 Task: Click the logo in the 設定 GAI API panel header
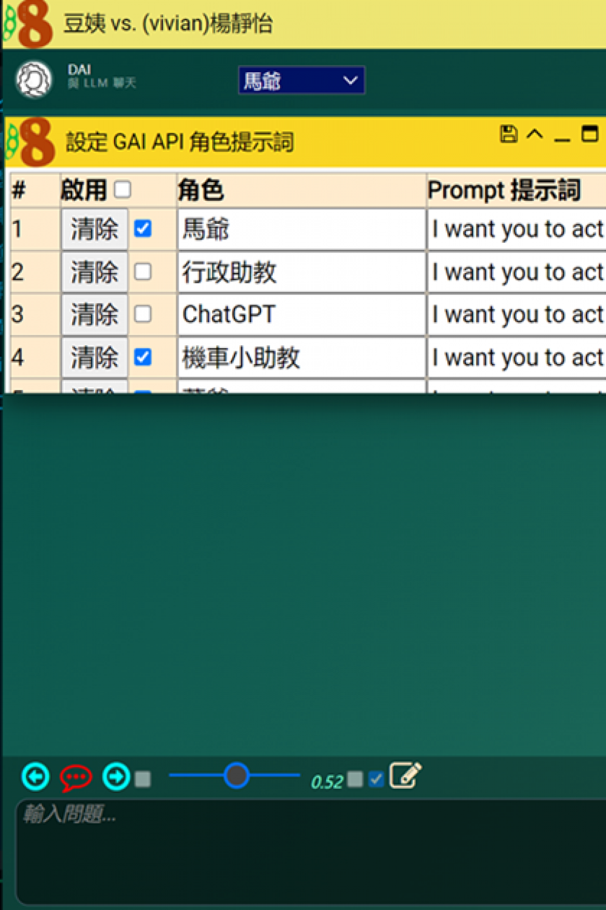click(x=31, y=142)
